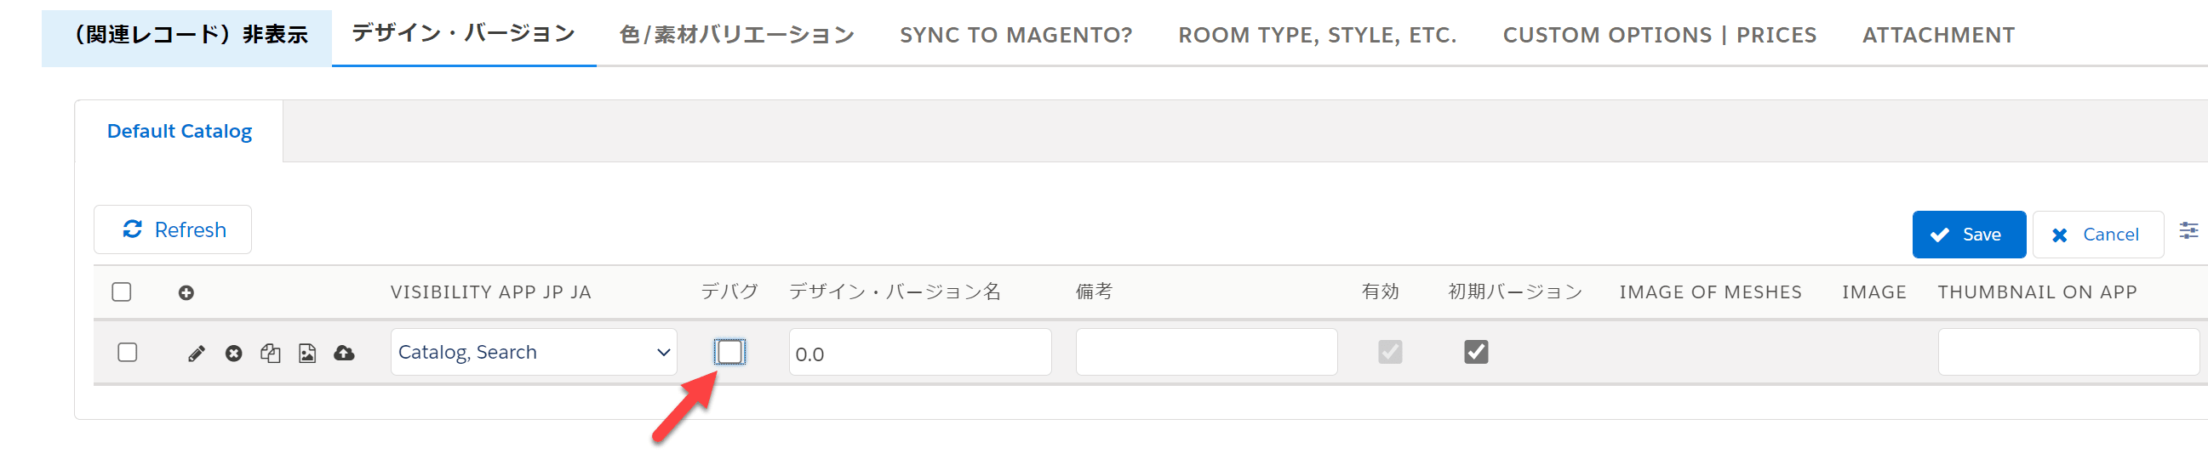Viewport: 2208px width, 453px height.
Task: Click the デザイン・バージョン名 field showing 0.0
Action: 919,353
